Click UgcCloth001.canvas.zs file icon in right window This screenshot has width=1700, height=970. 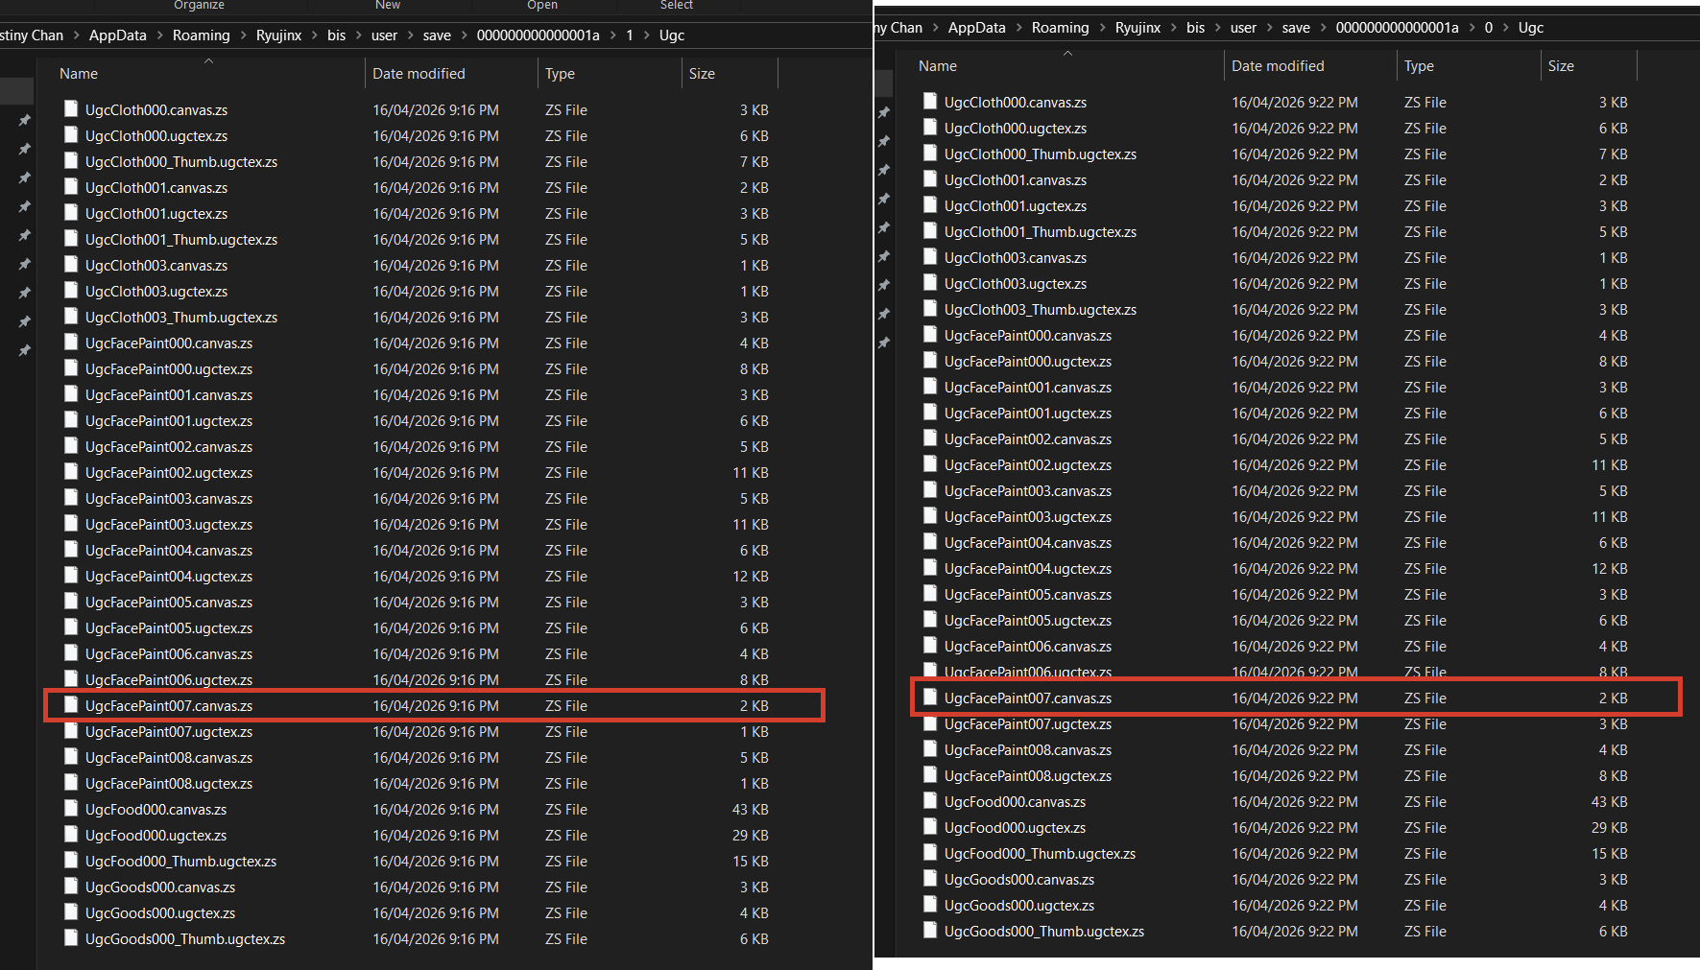[x=930, y=178]
